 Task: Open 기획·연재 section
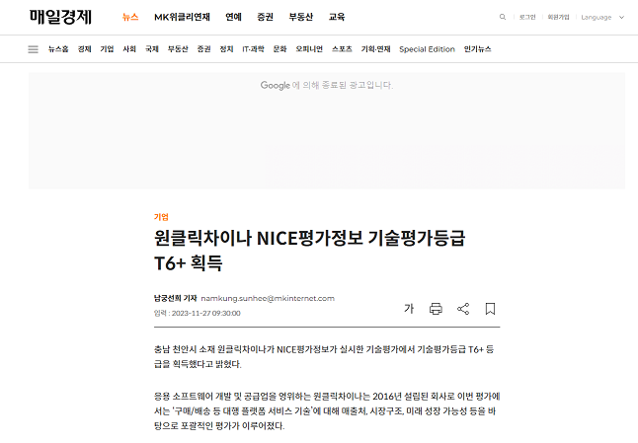(x=375, y=49)
